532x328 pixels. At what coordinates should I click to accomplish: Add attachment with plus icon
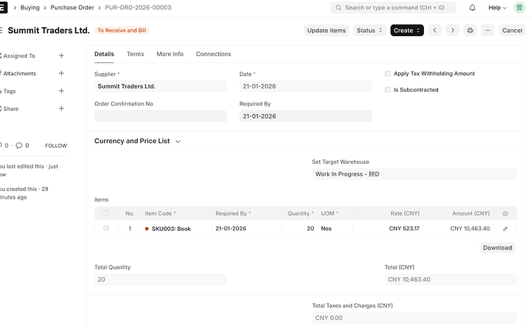[x=62, y=74]
